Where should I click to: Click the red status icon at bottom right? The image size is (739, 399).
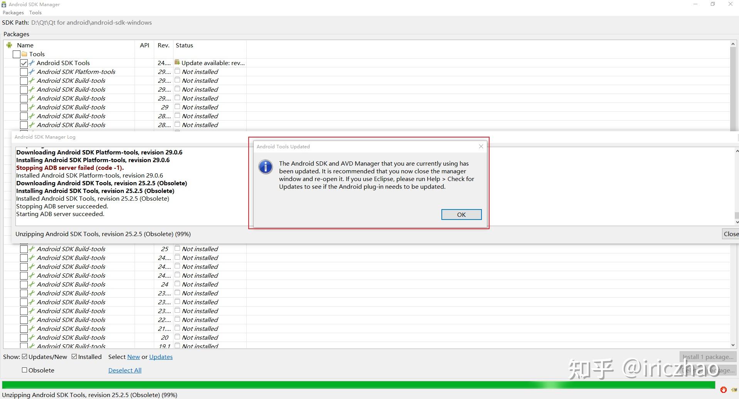tap(723, 390)
